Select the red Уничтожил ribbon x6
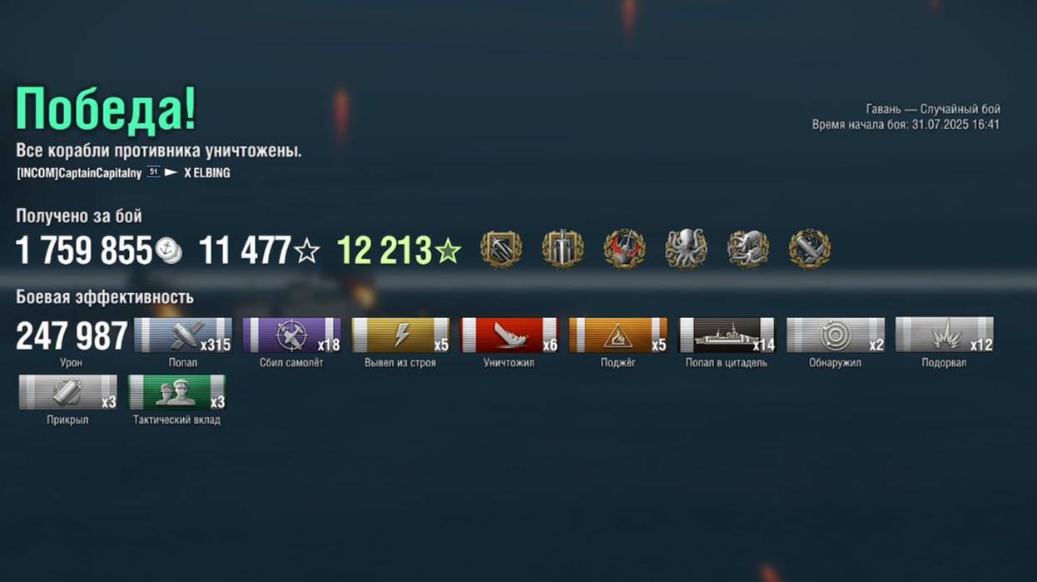The width and height of the screenshot is (1037, 582). (509, 335)
